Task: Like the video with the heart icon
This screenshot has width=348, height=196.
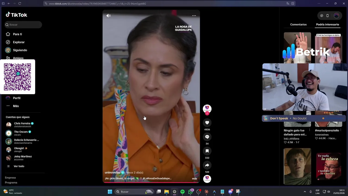Action: pos(207,123)
